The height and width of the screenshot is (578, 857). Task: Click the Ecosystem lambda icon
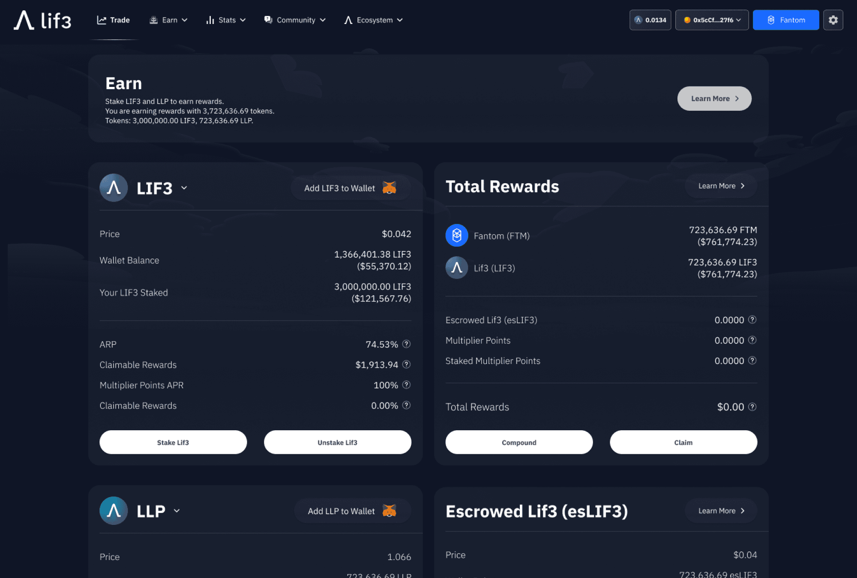348,20
